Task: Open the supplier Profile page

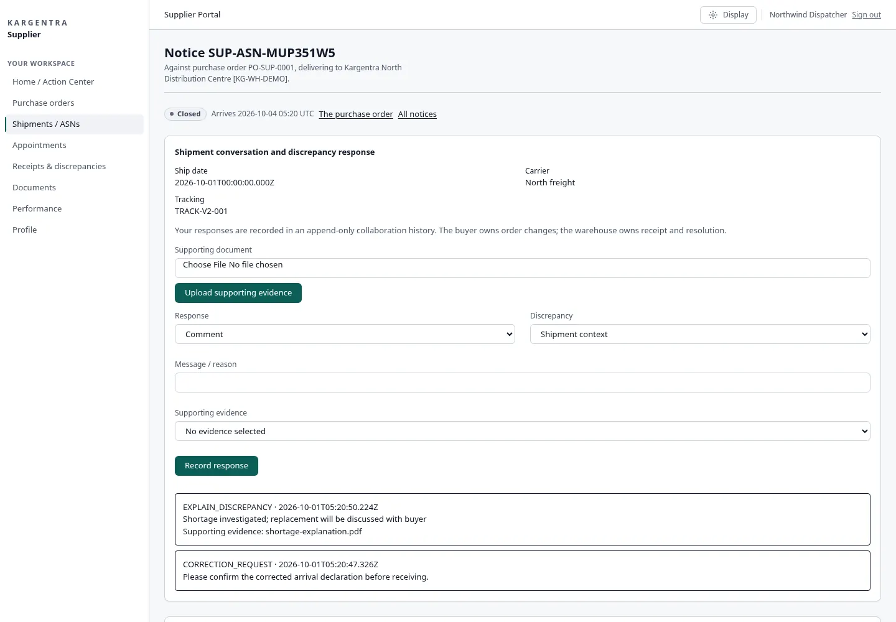Action: coord(74,230)
